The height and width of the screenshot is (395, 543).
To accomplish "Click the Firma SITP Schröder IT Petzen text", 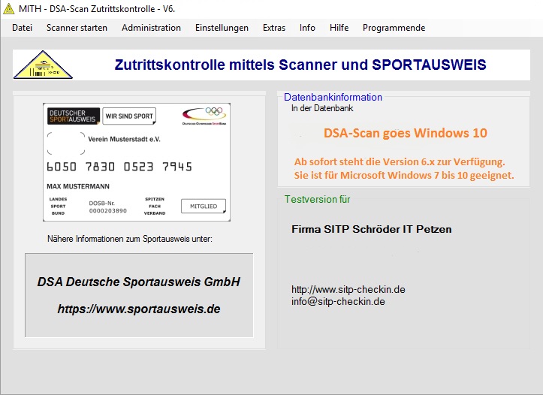I will click(x=371, y=229).
